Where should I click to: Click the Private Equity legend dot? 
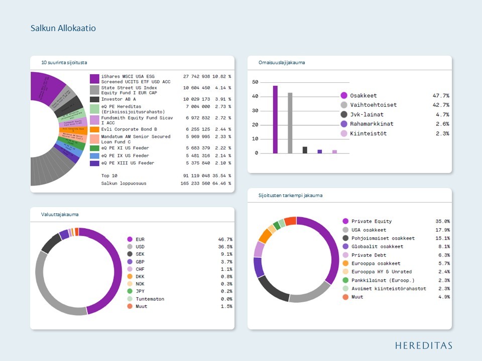coord(345,221)
